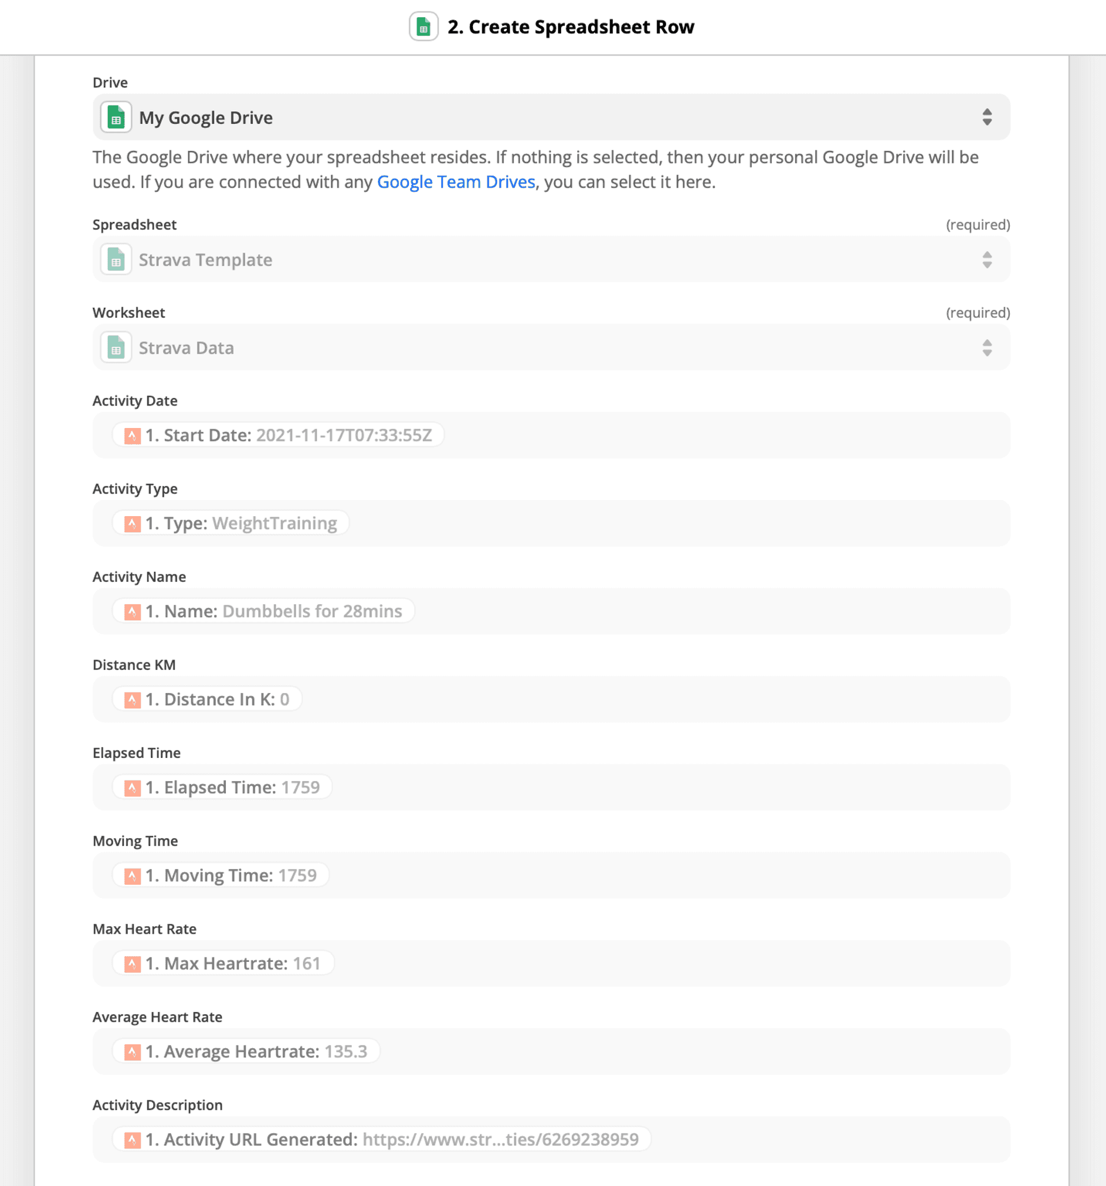Click inside the Activity Date field
This screenshot has width=1106, height=1186.
pyautogui.click(x=716, y=435)
